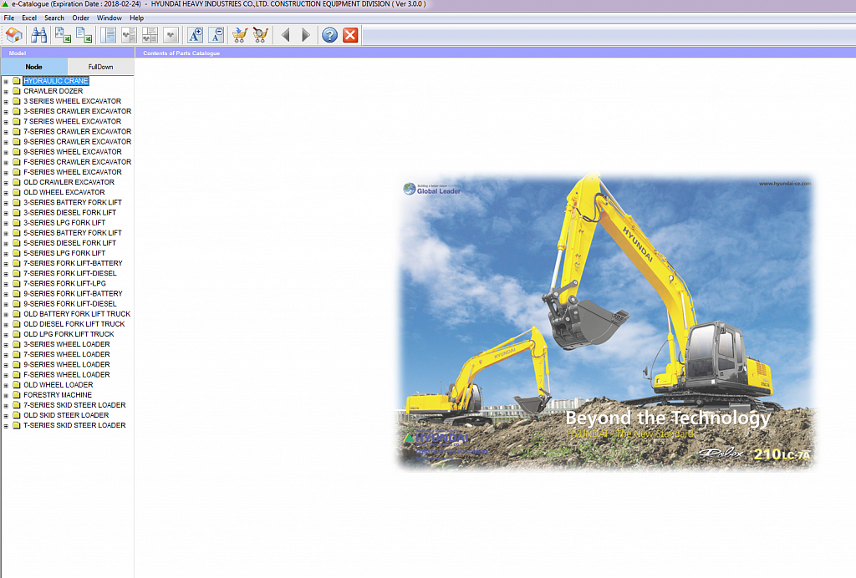Expand the F-SERIES CRAWLER EXCAVATOR node
The width and height of the screenshot is (856, 578).
pos(6,163)
